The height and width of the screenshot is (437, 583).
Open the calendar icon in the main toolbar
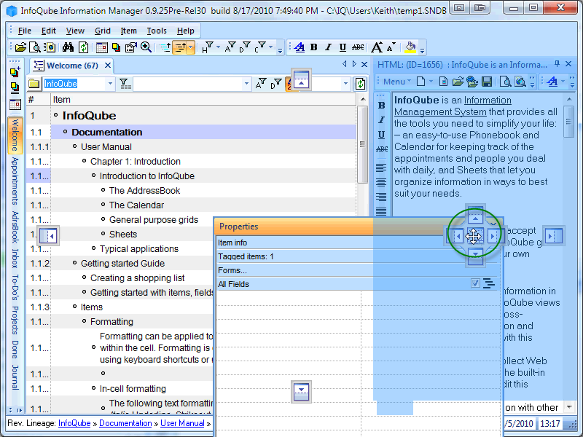coord(101,47)
